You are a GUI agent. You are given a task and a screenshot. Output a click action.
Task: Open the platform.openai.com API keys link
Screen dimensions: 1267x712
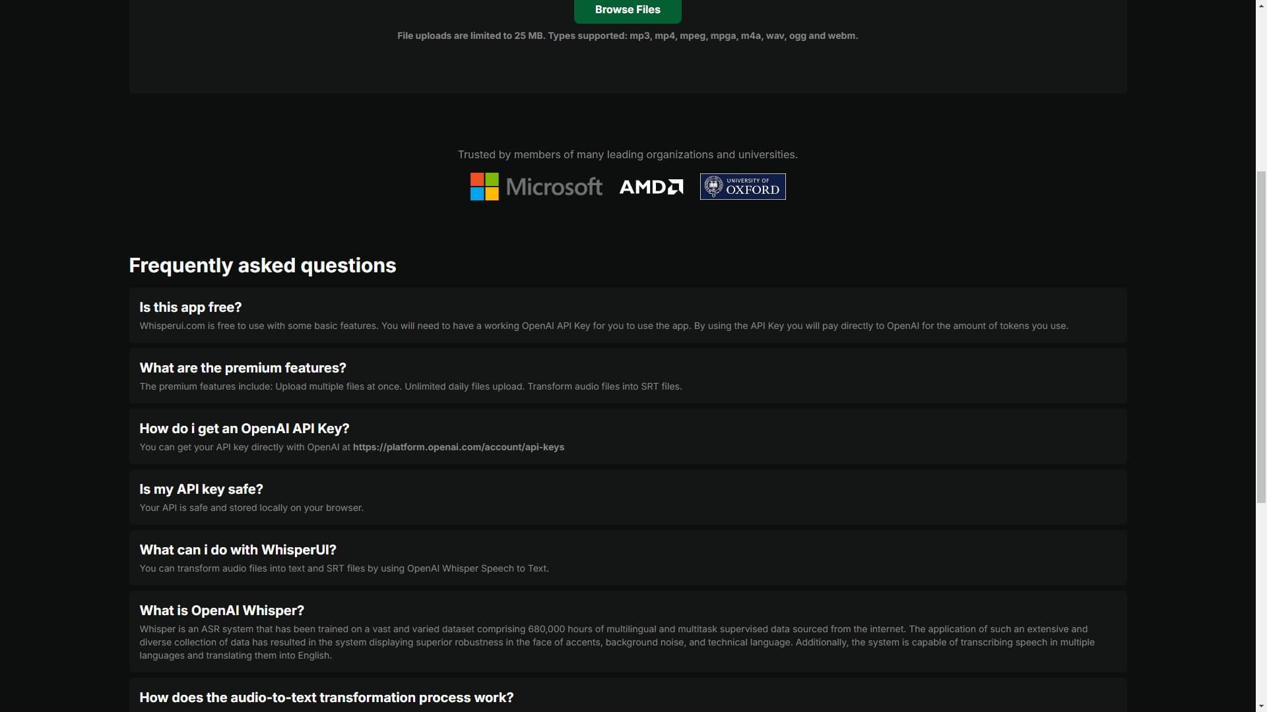(458, 447)
